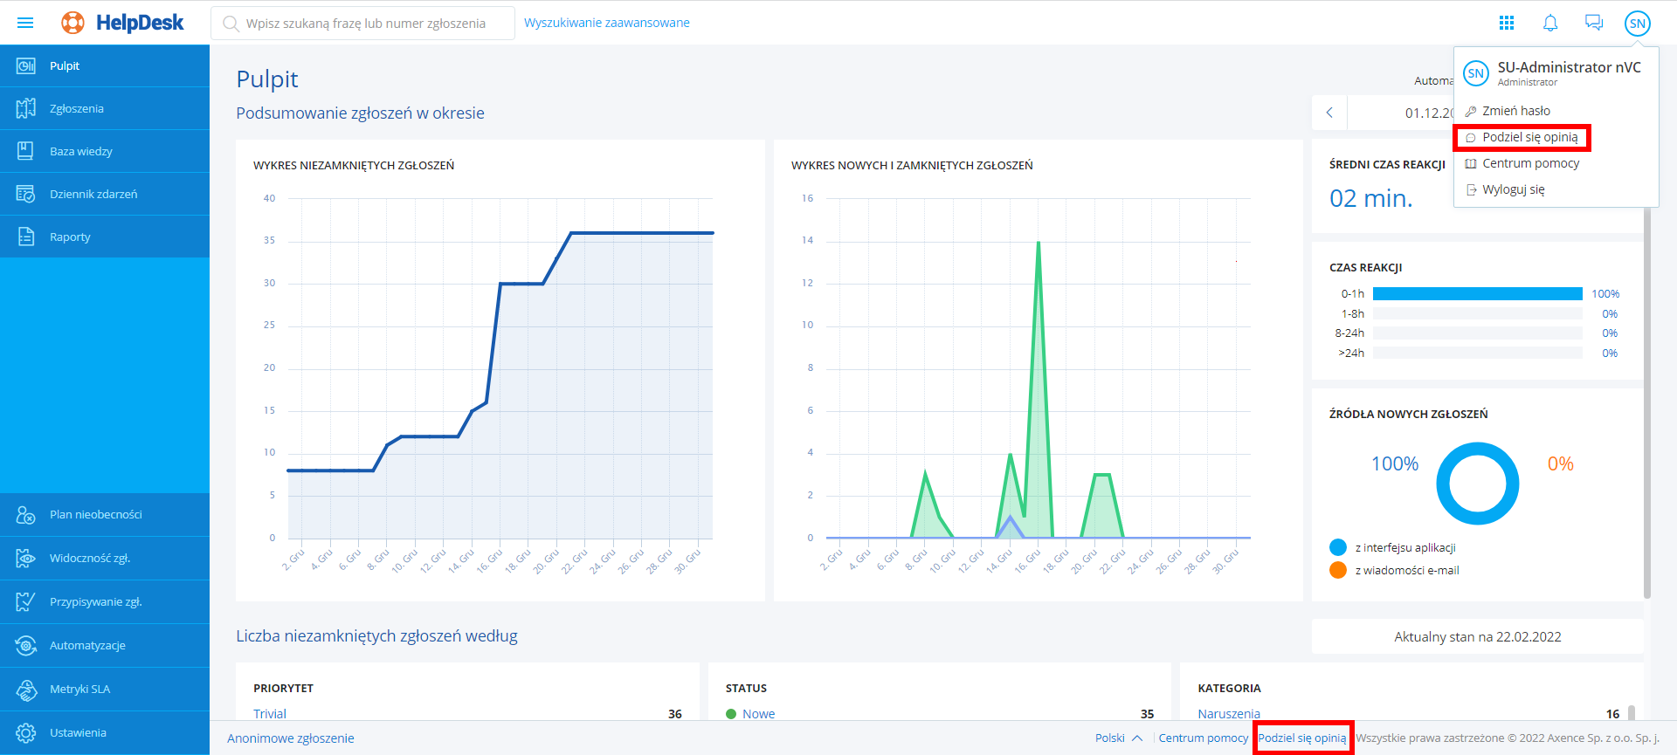Click the blue 0-1h reaction time bar
1677x755 pixels.
pyautogui.click(x=1477, y=294)
